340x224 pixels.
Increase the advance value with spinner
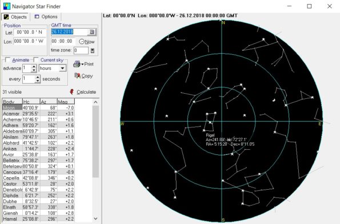[34, 66]
